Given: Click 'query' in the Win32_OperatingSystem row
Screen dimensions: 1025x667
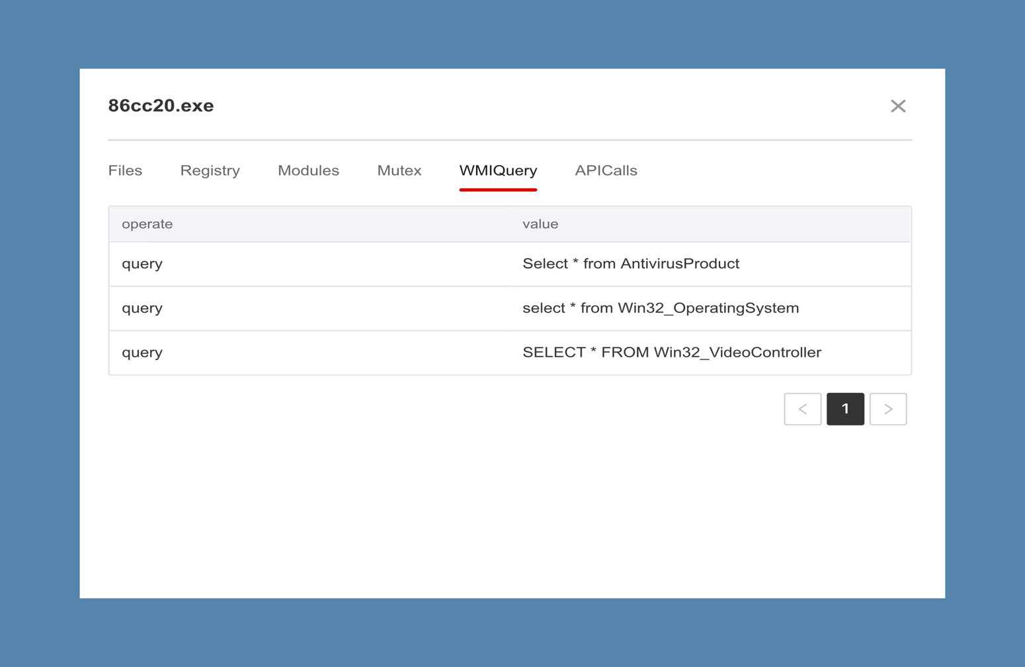Looking at the screenshot, I should 142,308.
